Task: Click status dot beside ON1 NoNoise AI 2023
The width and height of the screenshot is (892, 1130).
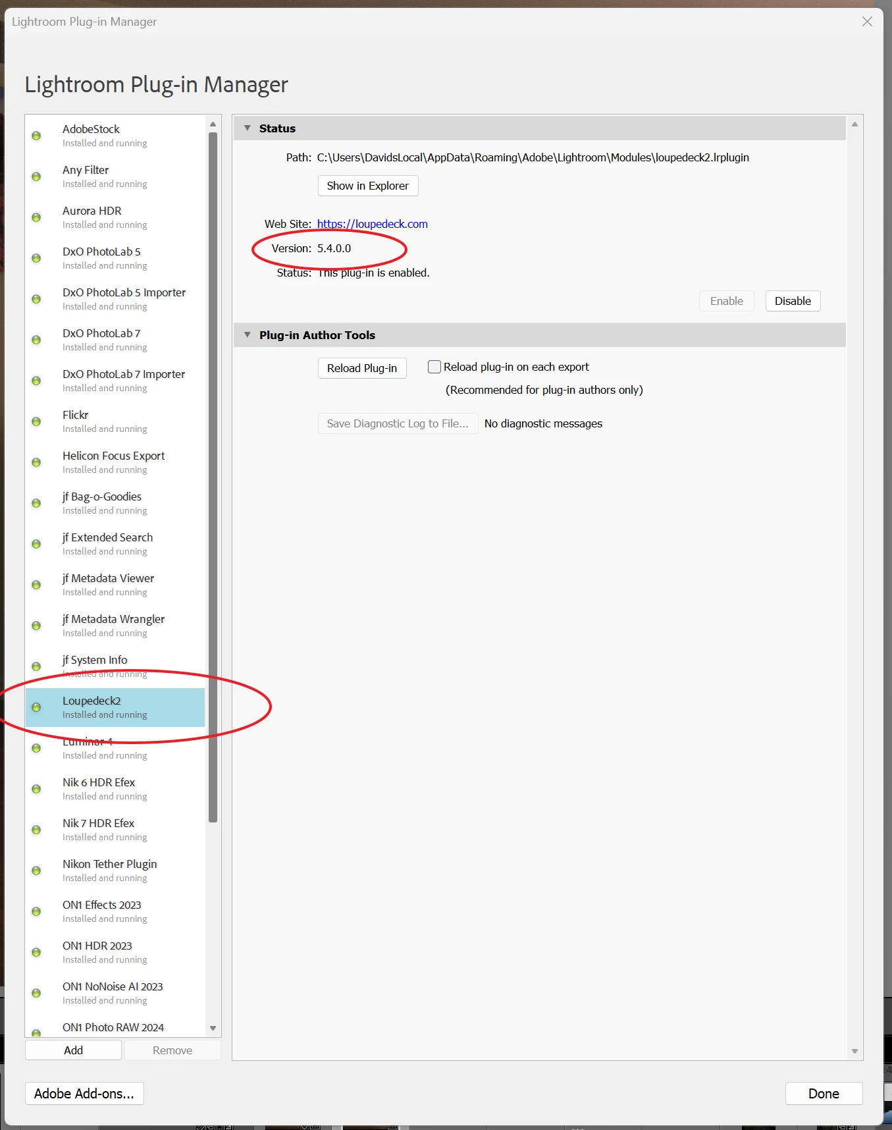Action: (36, 993)
